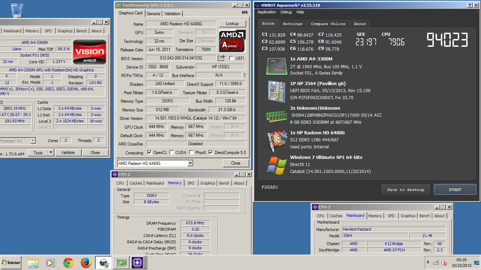
Task: Click the GPU-Z Name field
Action: 181,24
